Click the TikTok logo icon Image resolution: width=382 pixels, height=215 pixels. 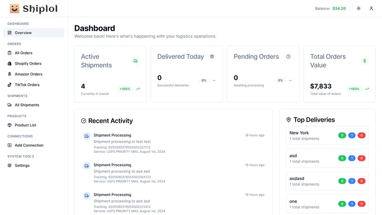click(10, 85)
